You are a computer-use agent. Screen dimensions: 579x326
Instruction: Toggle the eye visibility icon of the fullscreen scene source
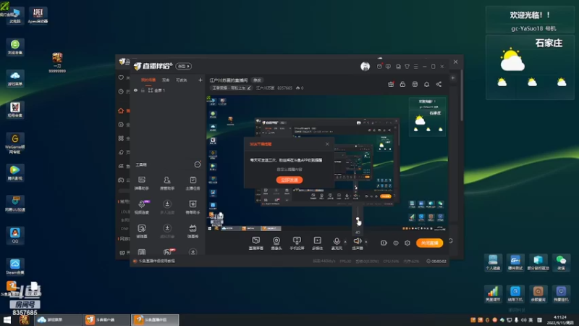(x=135, y=91)
